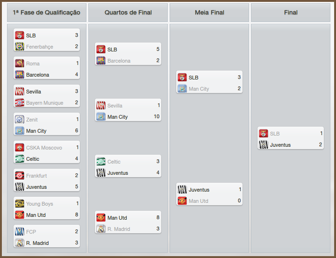Click the Bayern Munique club crest

(x=19, y=103)
